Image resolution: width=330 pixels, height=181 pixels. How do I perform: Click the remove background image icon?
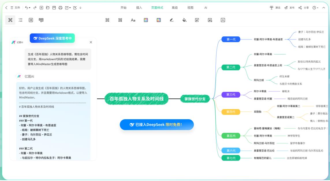click(x=210, y=20)
